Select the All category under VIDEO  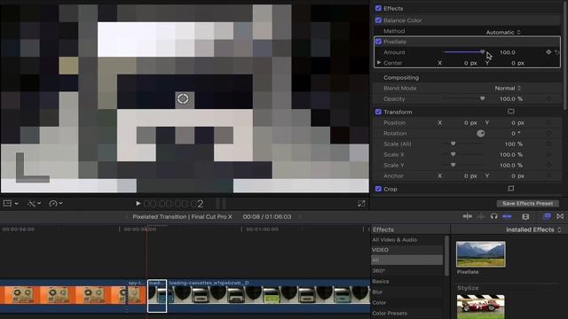[406, 260]
